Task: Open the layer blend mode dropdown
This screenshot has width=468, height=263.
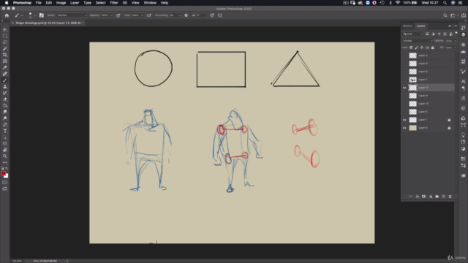Action: tap(418, 41)
